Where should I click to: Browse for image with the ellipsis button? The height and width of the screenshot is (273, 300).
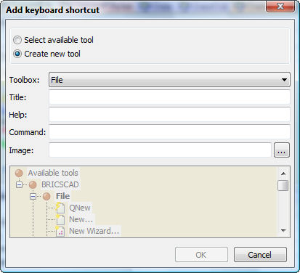[282, 150]
